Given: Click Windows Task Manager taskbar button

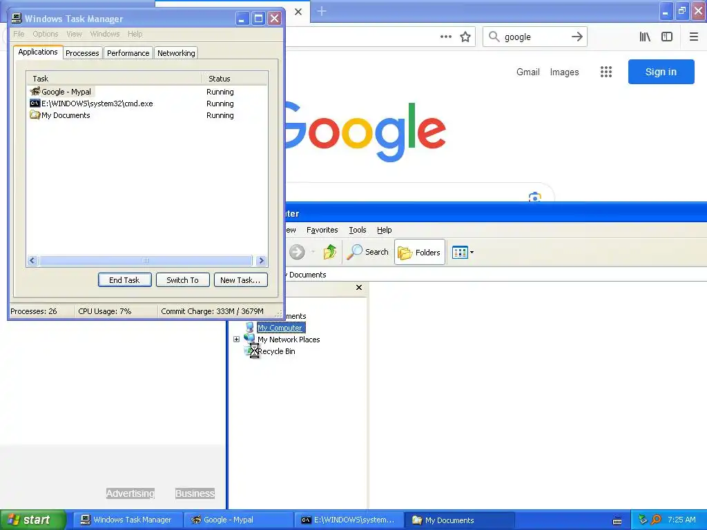Looking at the screenshot, I should click(128, 520).
